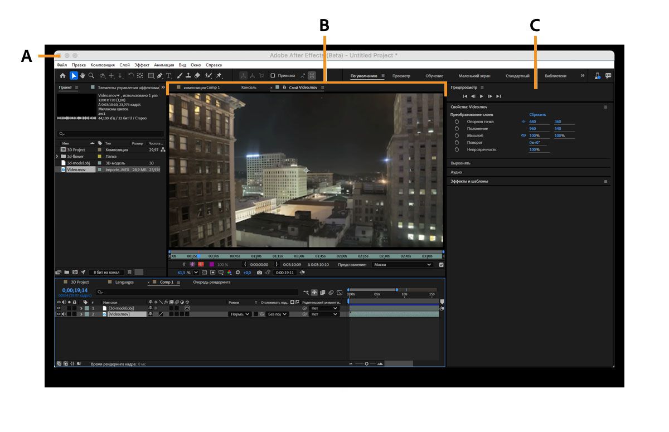
Task: Toggle the checkbox beside the Маски dropdown
Action: (x=442, y=265)
